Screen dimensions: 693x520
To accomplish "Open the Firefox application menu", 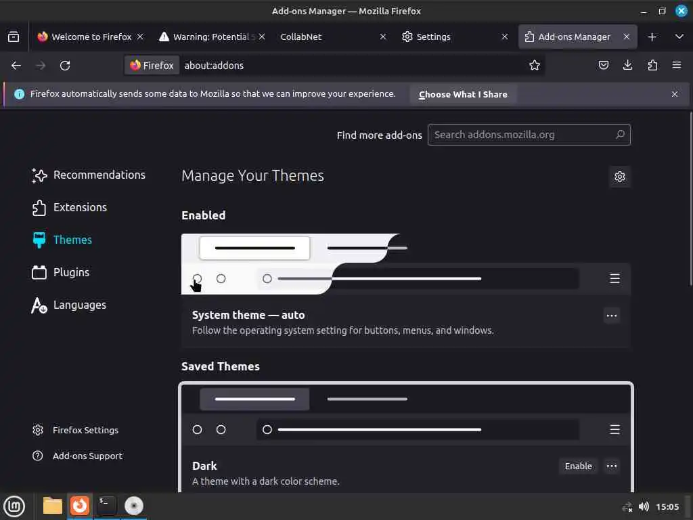I will (677, 66).
